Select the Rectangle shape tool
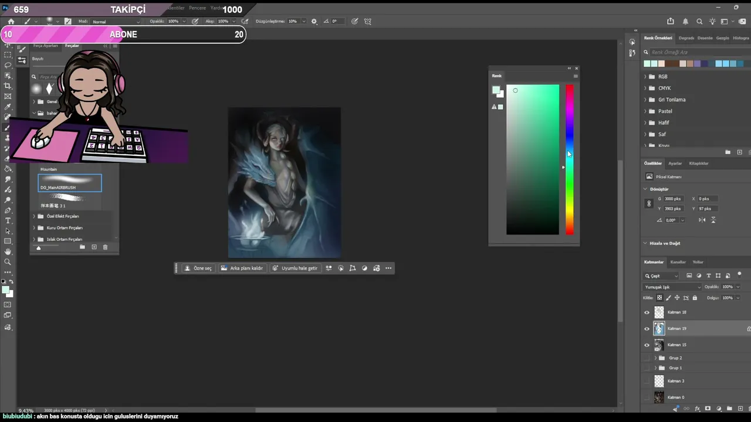The width and height of the screenshot is (751, 422). pos(8,241)
